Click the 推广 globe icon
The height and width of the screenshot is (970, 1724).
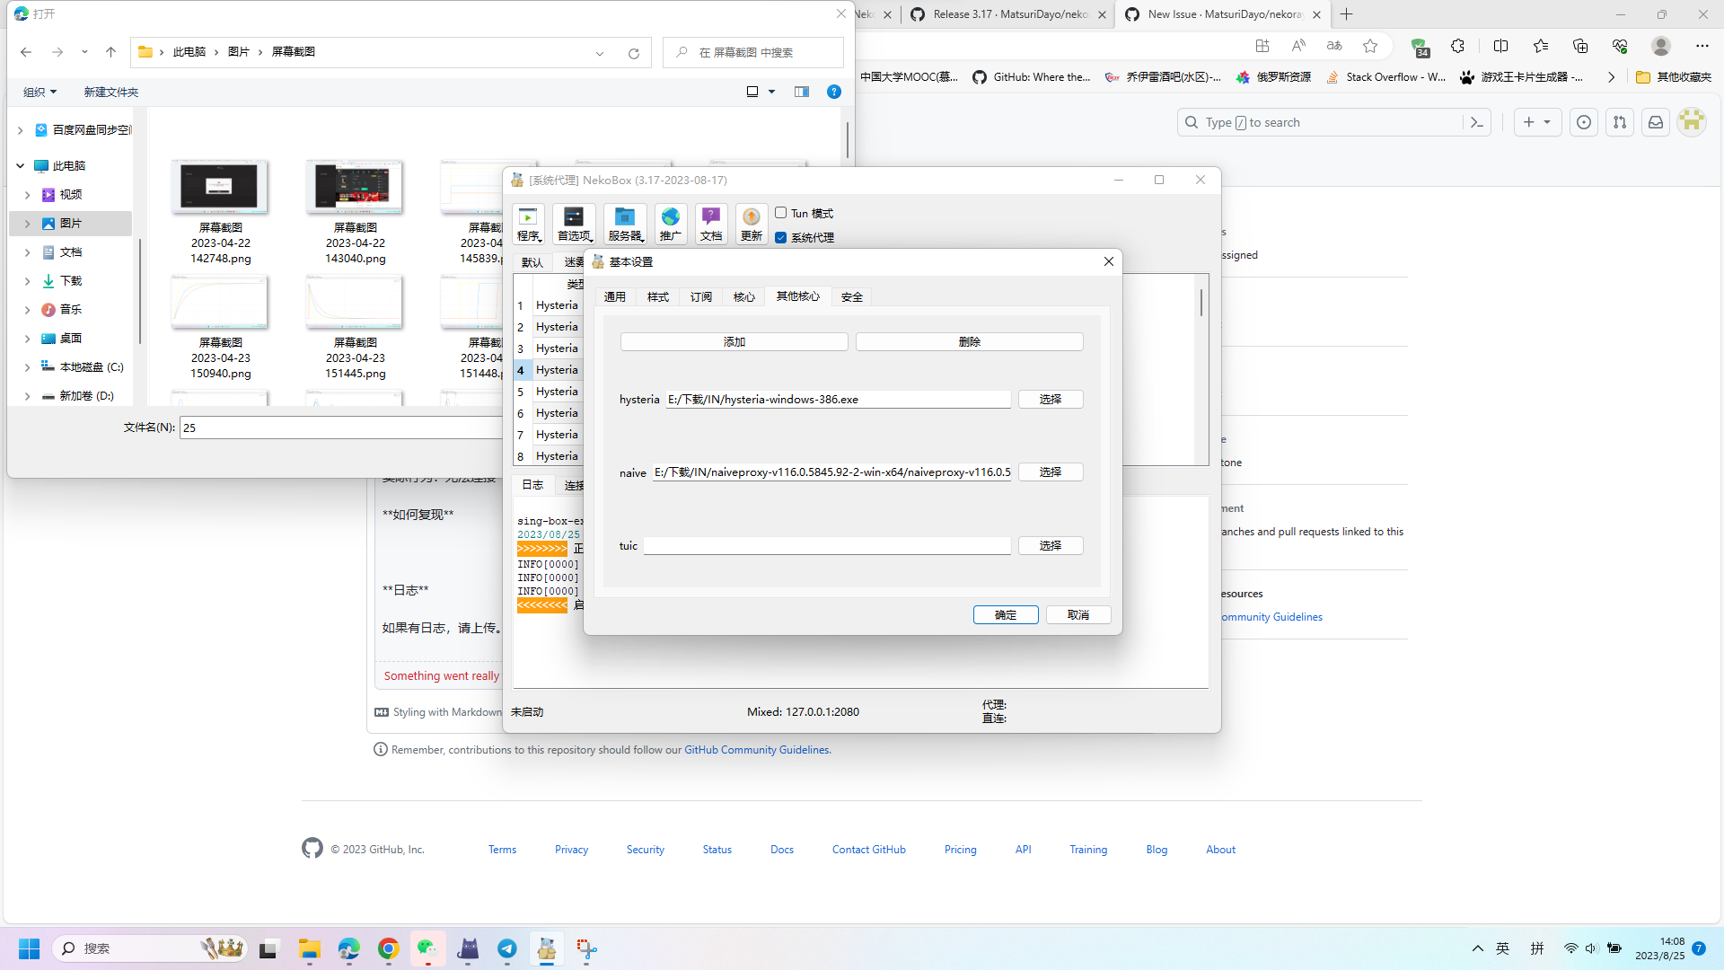[x=671, y=224]
